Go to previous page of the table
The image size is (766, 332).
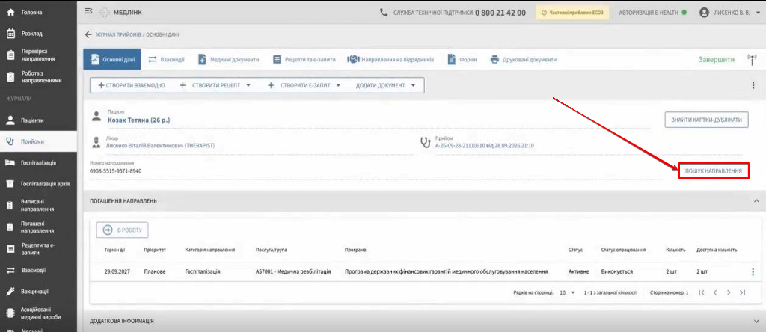tap(715, 292)
